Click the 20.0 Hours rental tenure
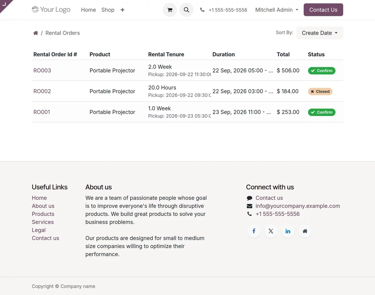Image resolution: width=375 pixels, height=295 pixels. click(162, 88)
